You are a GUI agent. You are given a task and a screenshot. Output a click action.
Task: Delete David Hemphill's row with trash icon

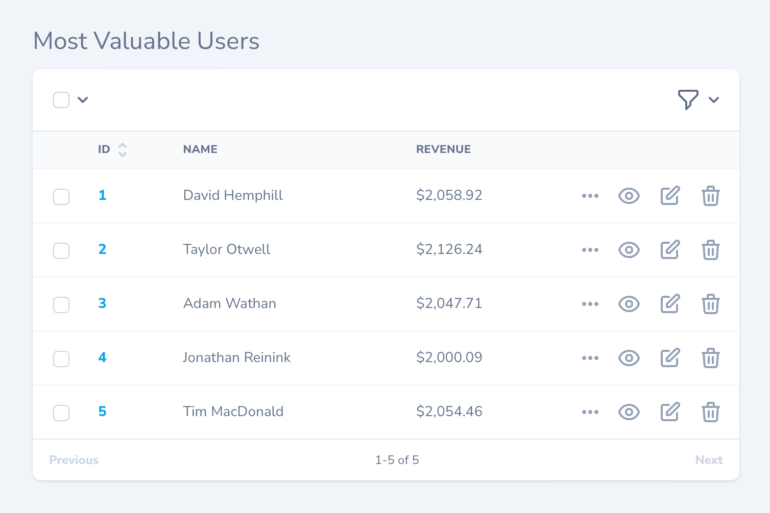(710, 196)
